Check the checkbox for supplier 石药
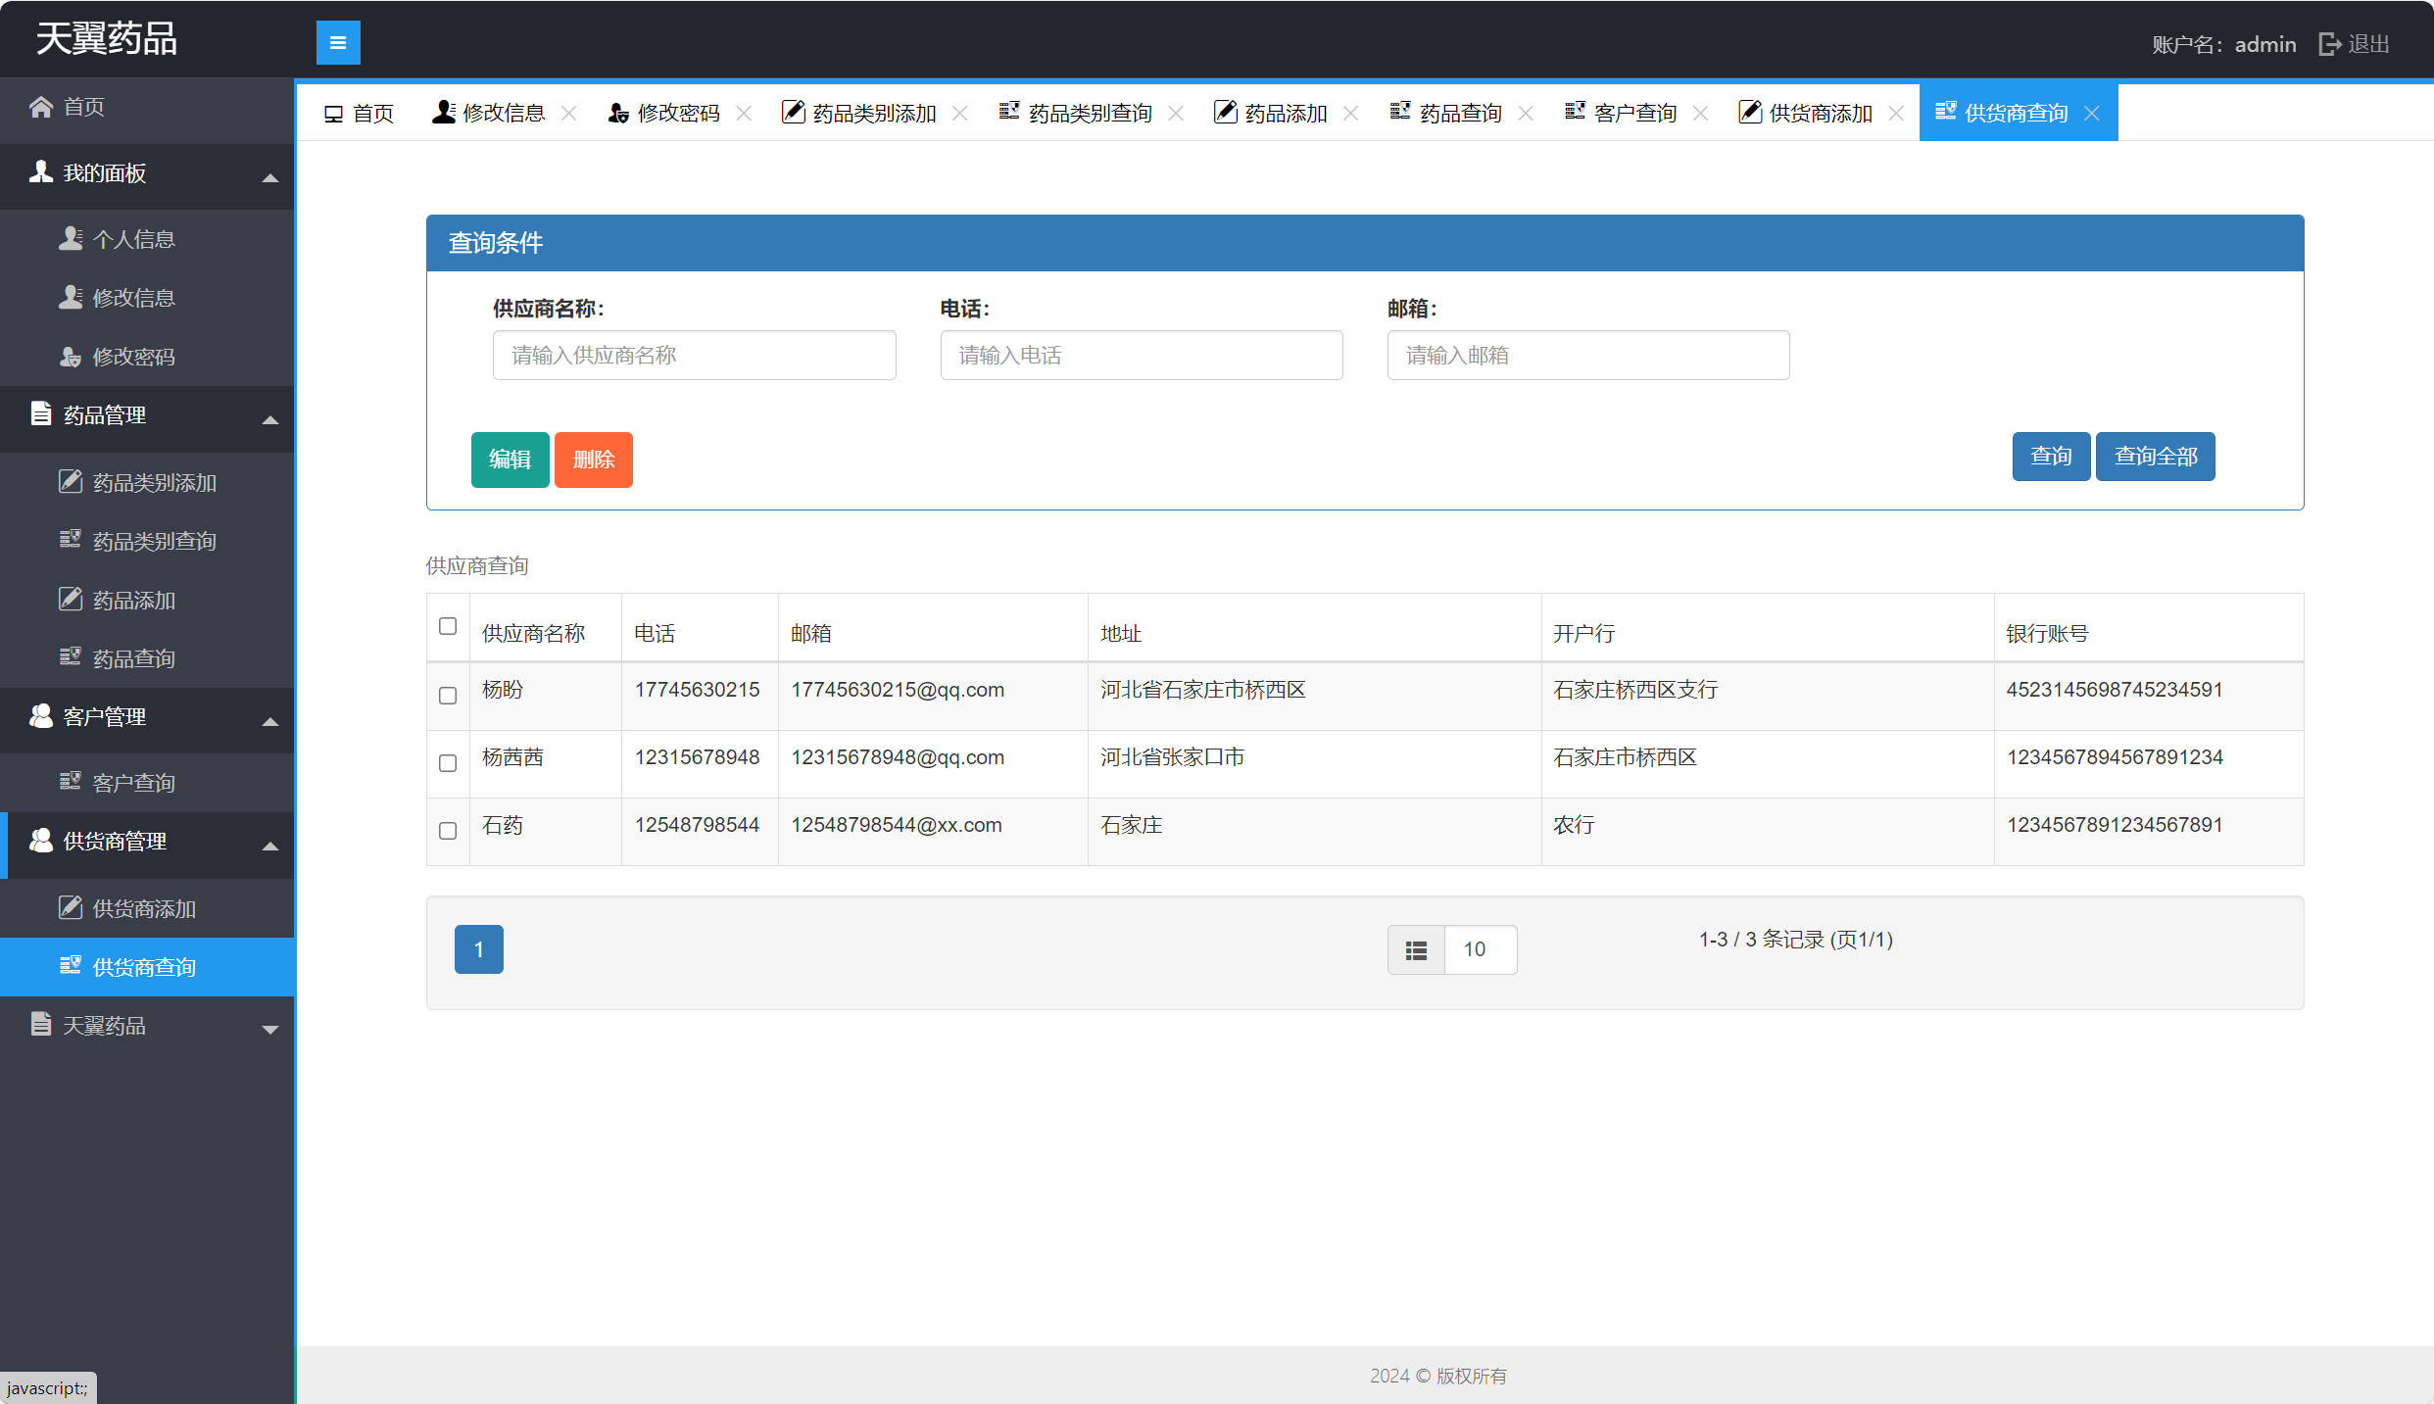The height and width of the screenshot is (1404, 2434). [448, 831]
